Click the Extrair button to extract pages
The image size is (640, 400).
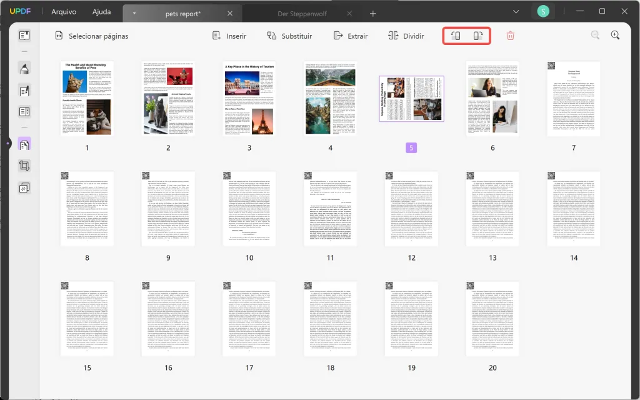point(351,36)
